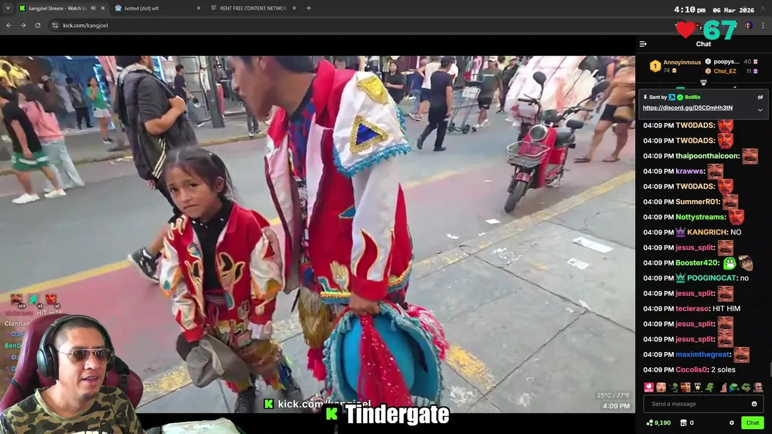Insert the headphones guy face emote
772x434 pixels.
758,387
